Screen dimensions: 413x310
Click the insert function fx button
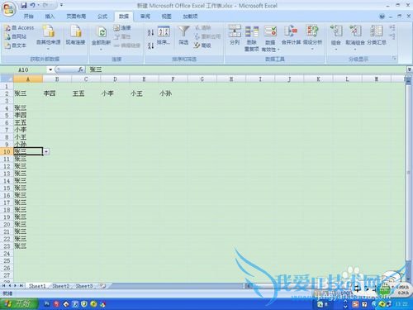(80, 69)
